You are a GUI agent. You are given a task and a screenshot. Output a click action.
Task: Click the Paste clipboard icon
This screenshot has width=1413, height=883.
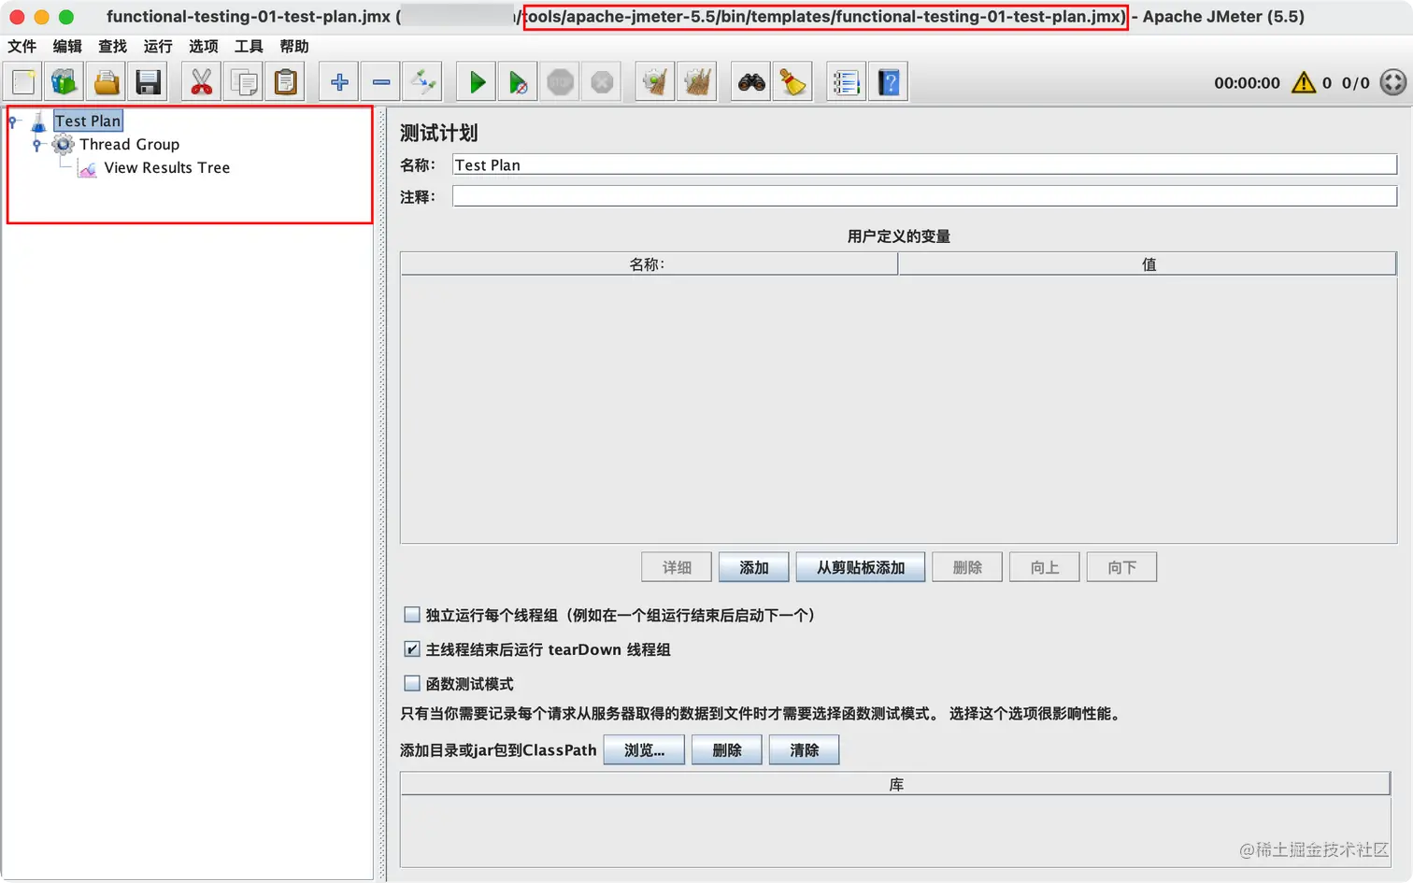(286, 82)
